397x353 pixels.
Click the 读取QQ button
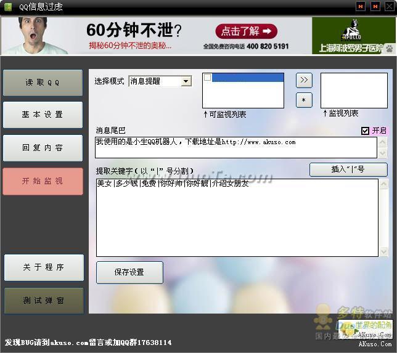click(43, 83)
